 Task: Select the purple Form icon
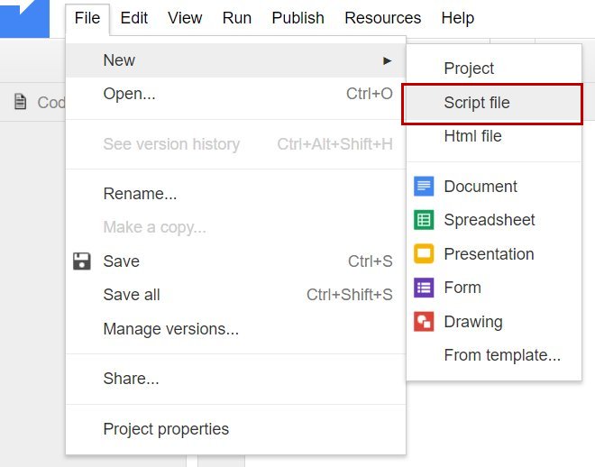tap(424, 288)
